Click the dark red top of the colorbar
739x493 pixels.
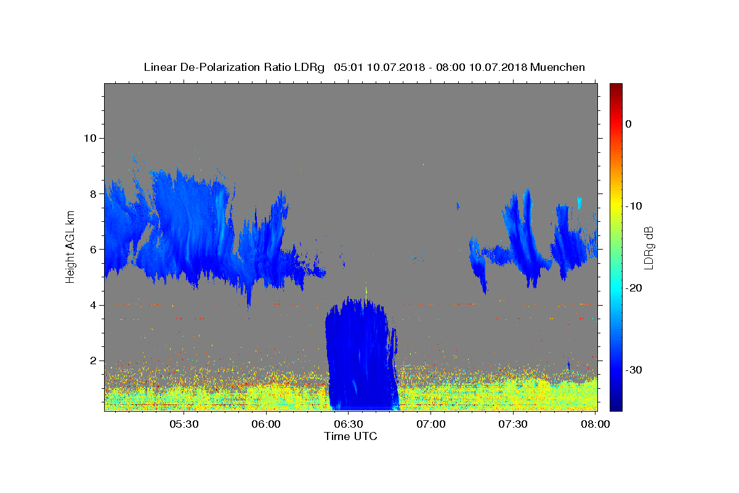click(616, 88)
